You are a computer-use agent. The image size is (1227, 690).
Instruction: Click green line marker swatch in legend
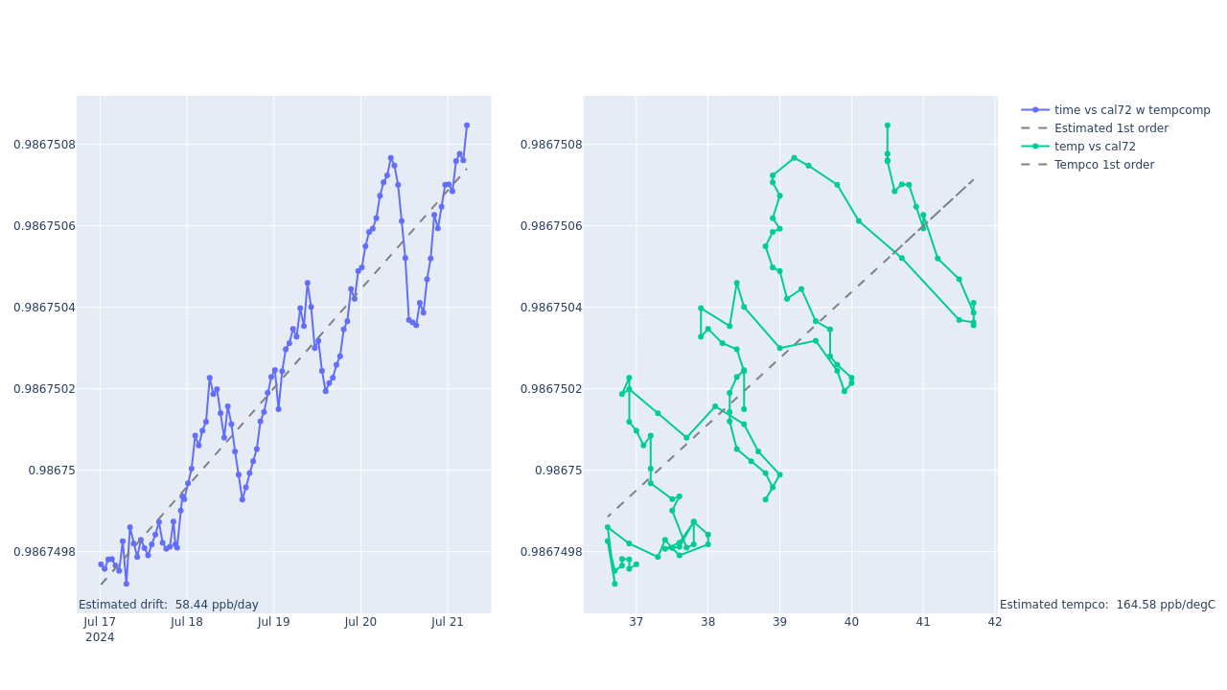tap(1035, 147)
